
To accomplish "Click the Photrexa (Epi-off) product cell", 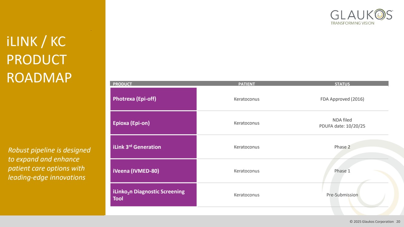I will click(153, 99).
